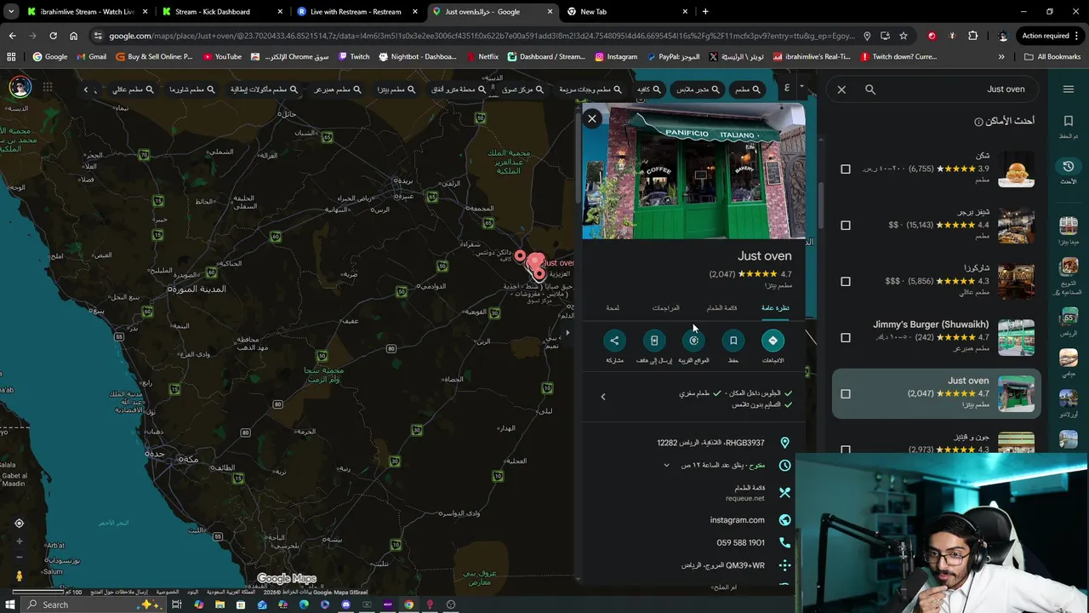Tick the Just oven list checkbox
Image resolution: width=1089 pixels, height=613 pixels.
pyautogui.click(x=846, y=394)
